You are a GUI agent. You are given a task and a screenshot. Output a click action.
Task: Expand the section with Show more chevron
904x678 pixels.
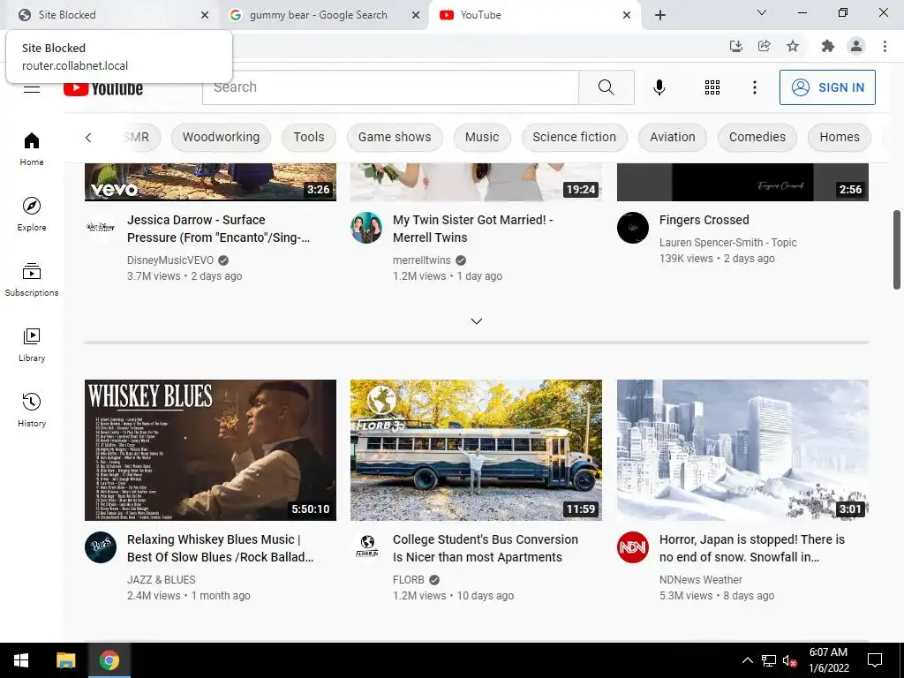point(476,321)
